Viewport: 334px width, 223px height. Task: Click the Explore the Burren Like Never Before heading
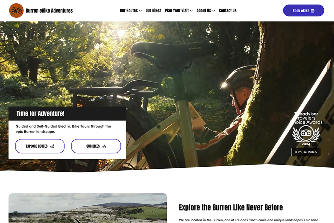coord(230,207)
